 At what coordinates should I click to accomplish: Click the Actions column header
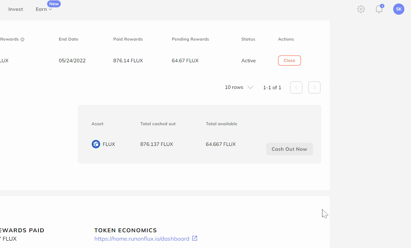(x=286, y=39)
